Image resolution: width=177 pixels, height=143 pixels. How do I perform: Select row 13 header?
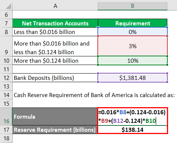coord(6,86)
